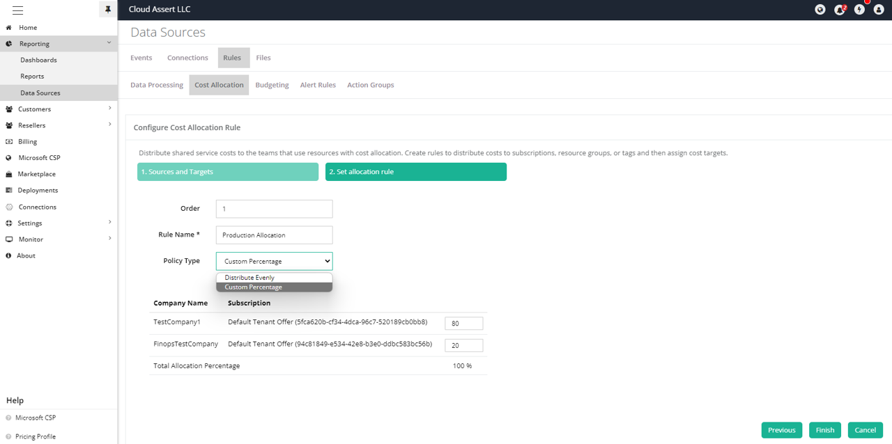Screen dimensions: 892x444
Task: Click the About info icon
Action: (9, 256)
